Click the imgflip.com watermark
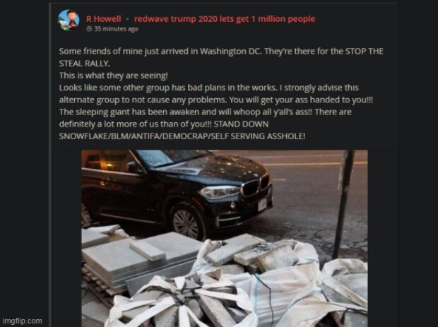 pos(23,321)
